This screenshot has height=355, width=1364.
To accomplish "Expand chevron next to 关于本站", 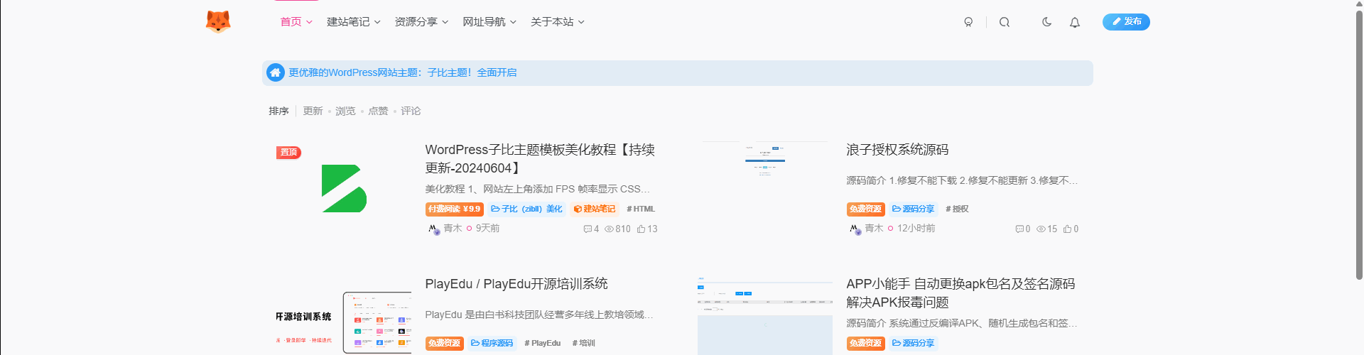I will pyautogui.click(x=581, y=22).
